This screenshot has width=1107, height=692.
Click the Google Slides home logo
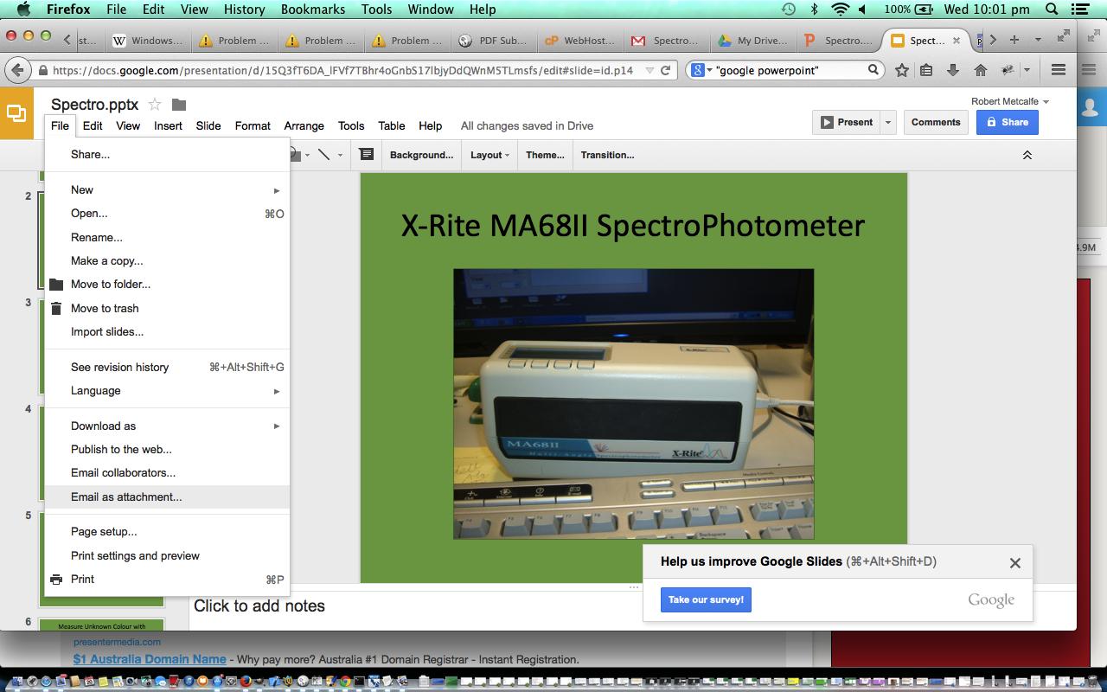pyautogui.click(x=16, y=113)
